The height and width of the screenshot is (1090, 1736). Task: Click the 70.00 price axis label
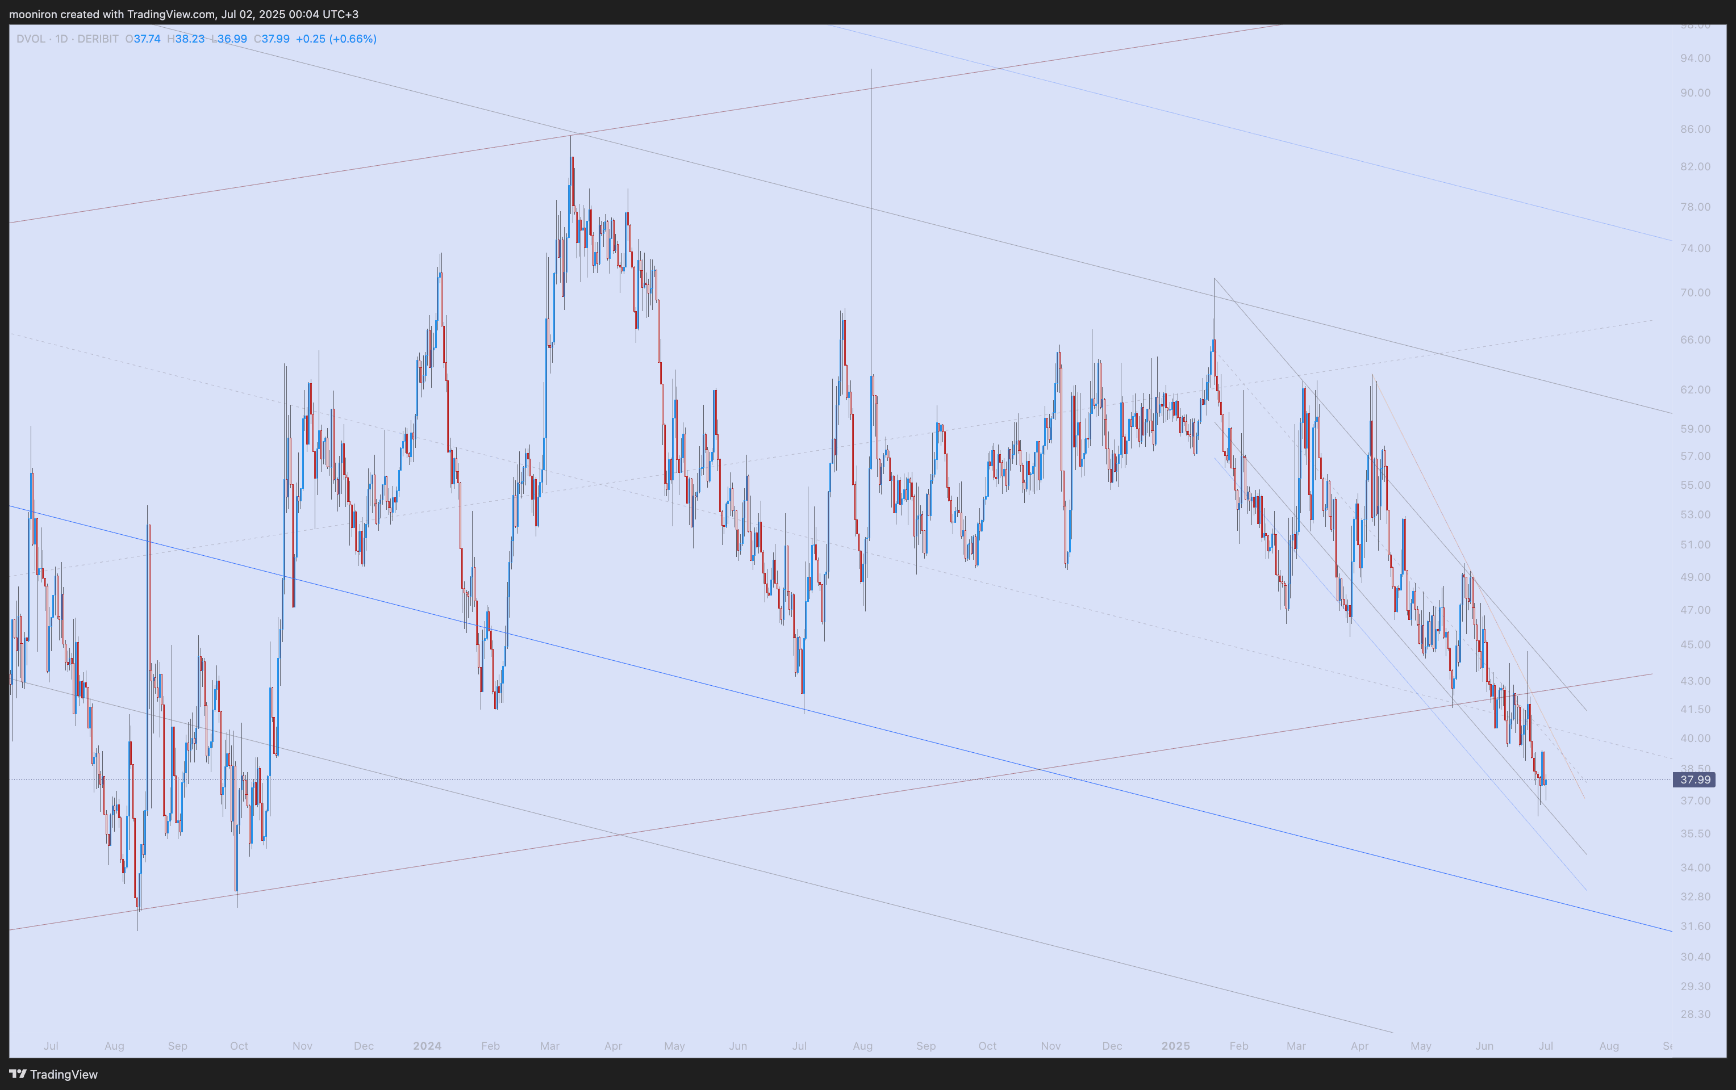tap(1695, 292)
